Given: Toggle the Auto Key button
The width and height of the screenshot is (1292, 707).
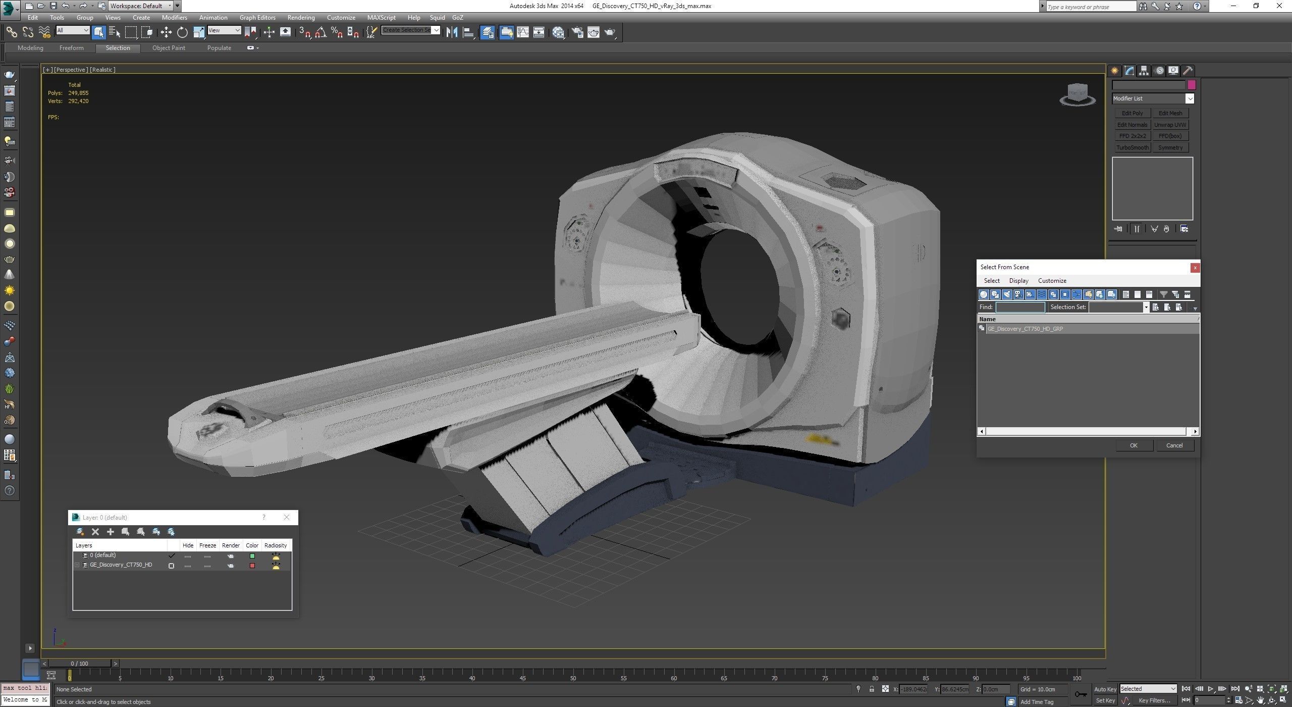Looking at the screenshot, I should point(1105,689).
